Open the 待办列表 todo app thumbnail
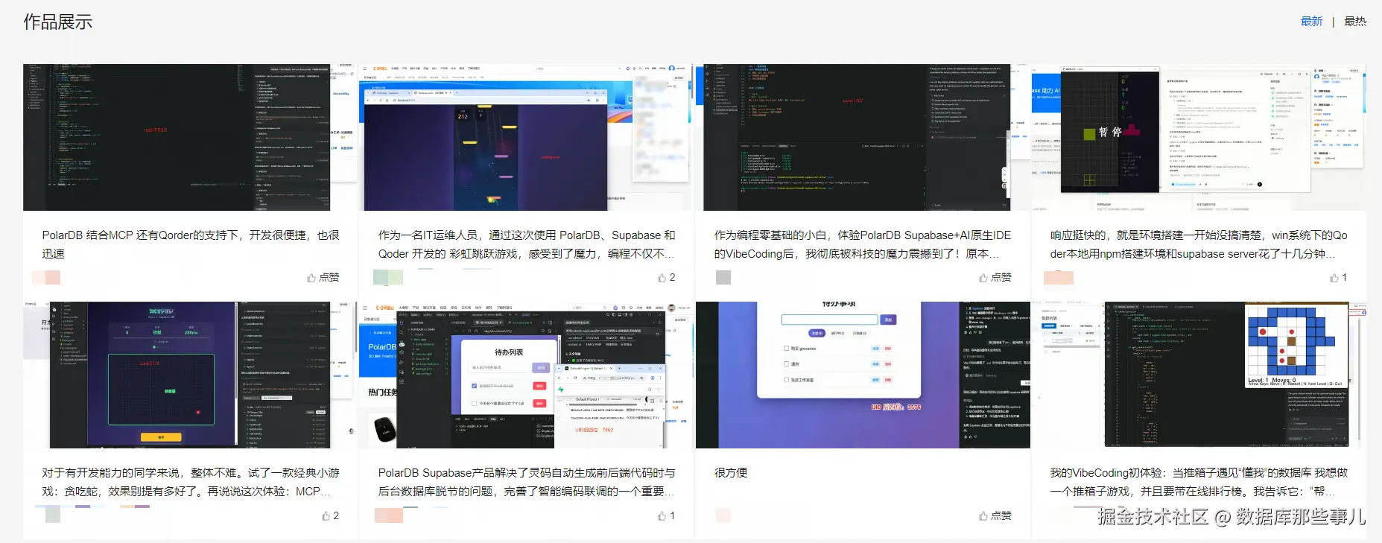The width and height of the screenshot is (1382, 543). [526, 375]
